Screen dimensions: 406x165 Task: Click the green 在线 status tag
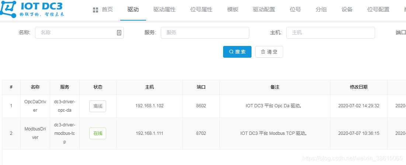(x=98, y=133)
